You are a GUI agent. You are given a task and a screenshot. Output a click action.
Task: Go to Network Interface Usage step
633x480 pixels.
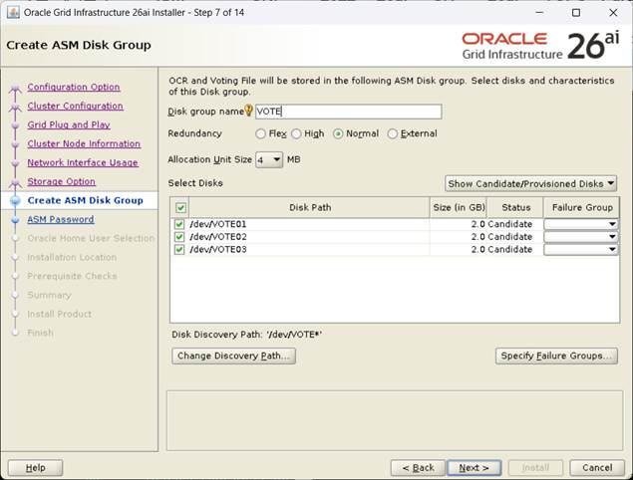pyautogui.click(x=83, y=163)
